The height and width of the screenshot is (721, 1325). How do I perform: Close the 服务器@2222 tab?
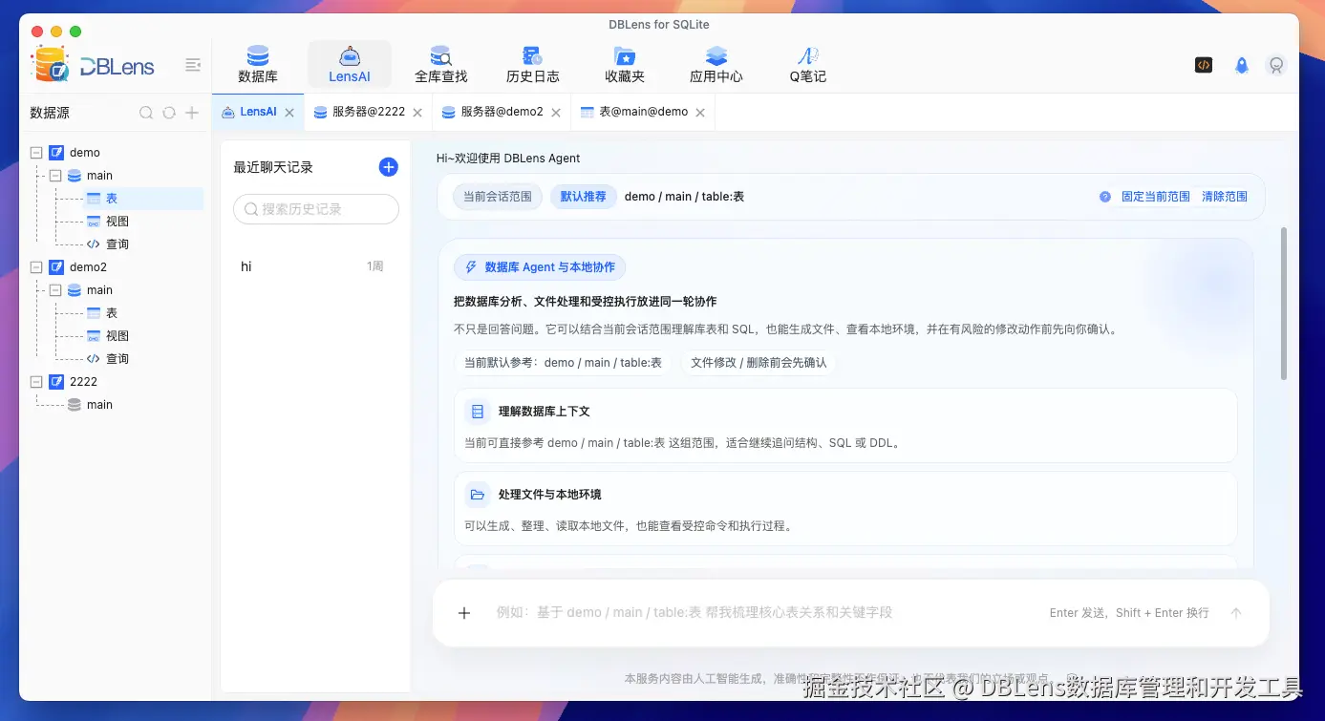417,113
